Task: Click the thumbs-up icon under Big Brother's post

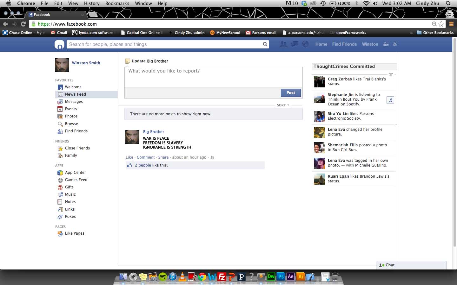Action: (x=129, y=165)
